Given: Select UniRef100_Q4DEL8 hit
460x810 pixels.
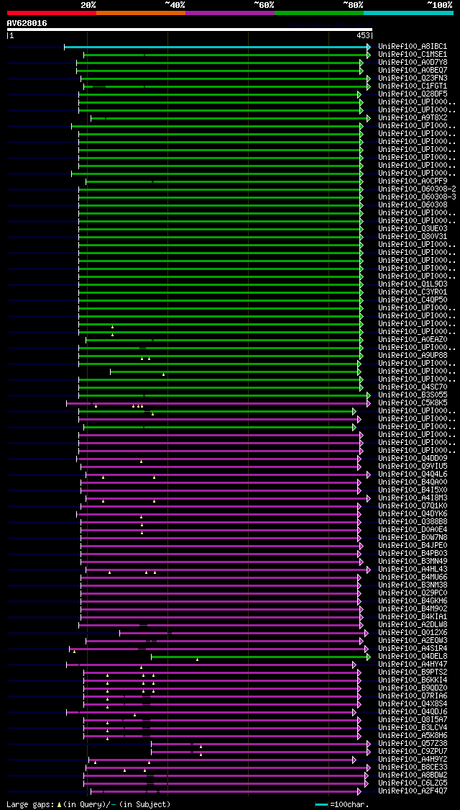Looking at the screenshot, I should (x=413, y=657).
